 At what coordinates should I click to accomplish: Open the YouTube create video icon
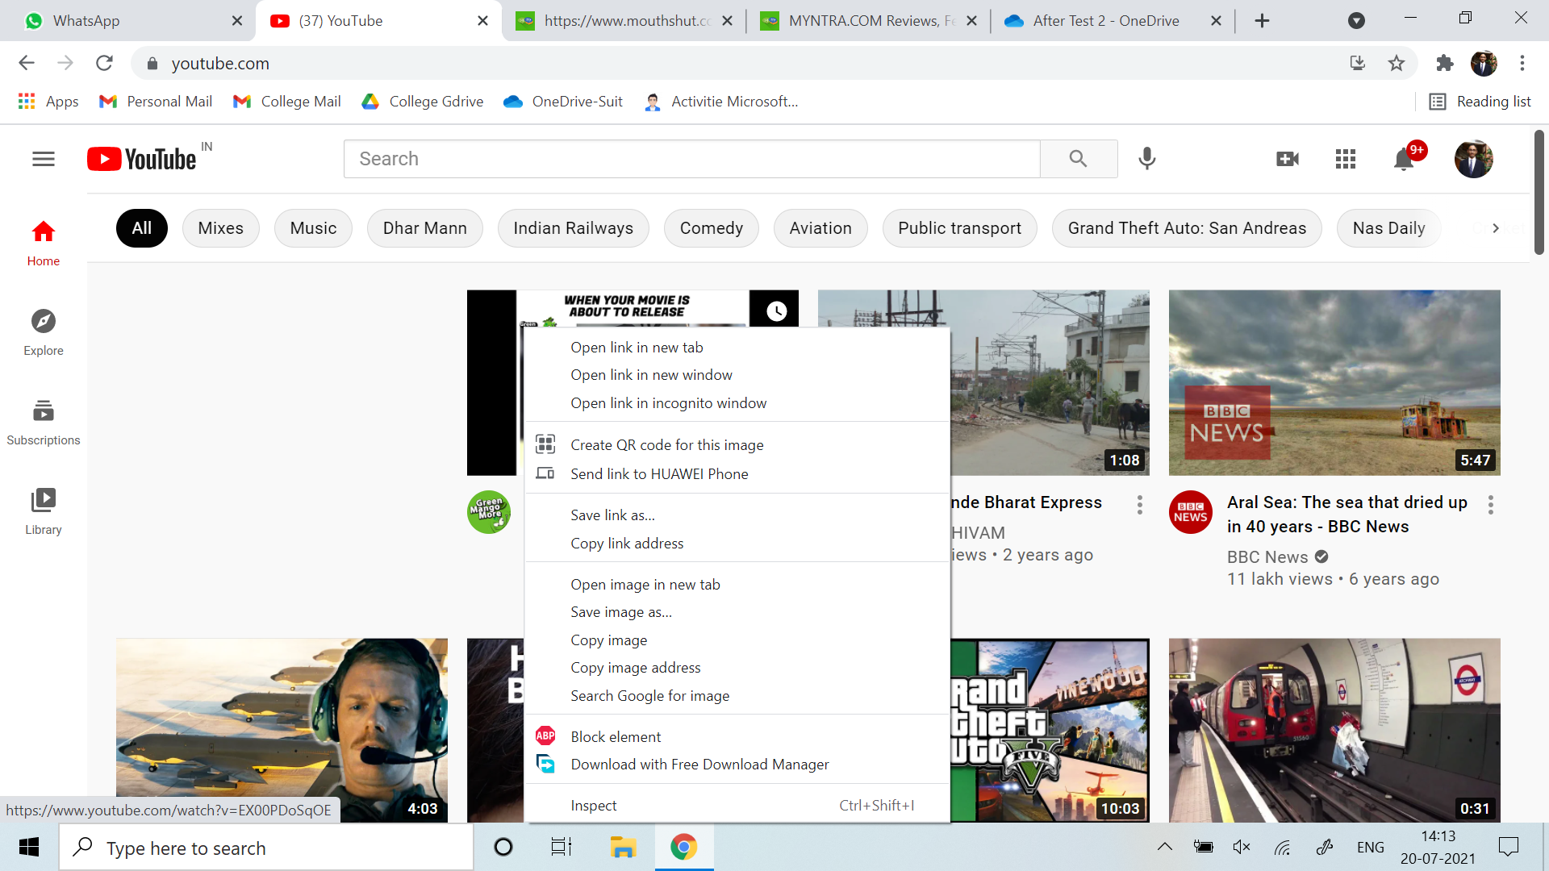pyautogui.click(x=1288, y=159)
